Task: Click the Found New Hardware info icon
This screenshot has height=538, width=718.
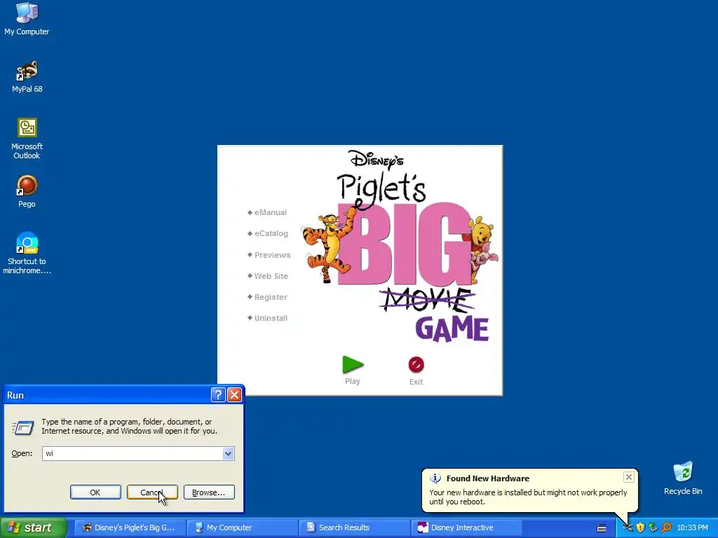Action: (x=435, y=478)
